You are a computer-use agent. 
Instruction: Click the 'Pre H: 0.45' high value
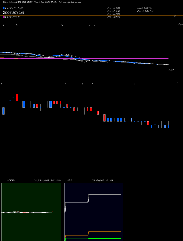click(x=114, y=11)
